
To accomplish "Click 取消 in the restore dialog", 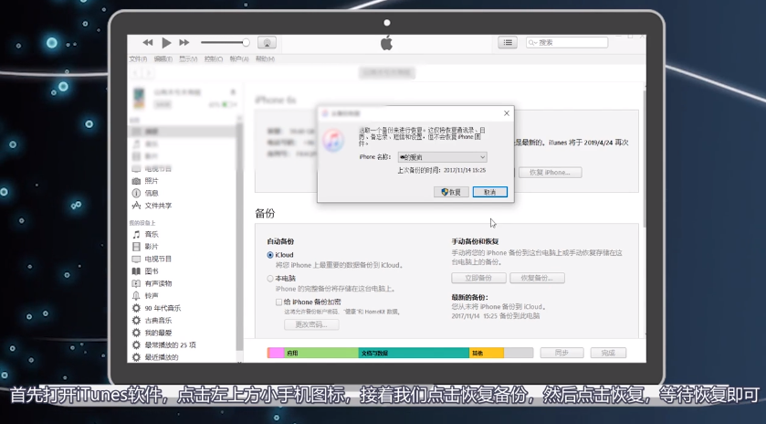I will coord(490,192).
